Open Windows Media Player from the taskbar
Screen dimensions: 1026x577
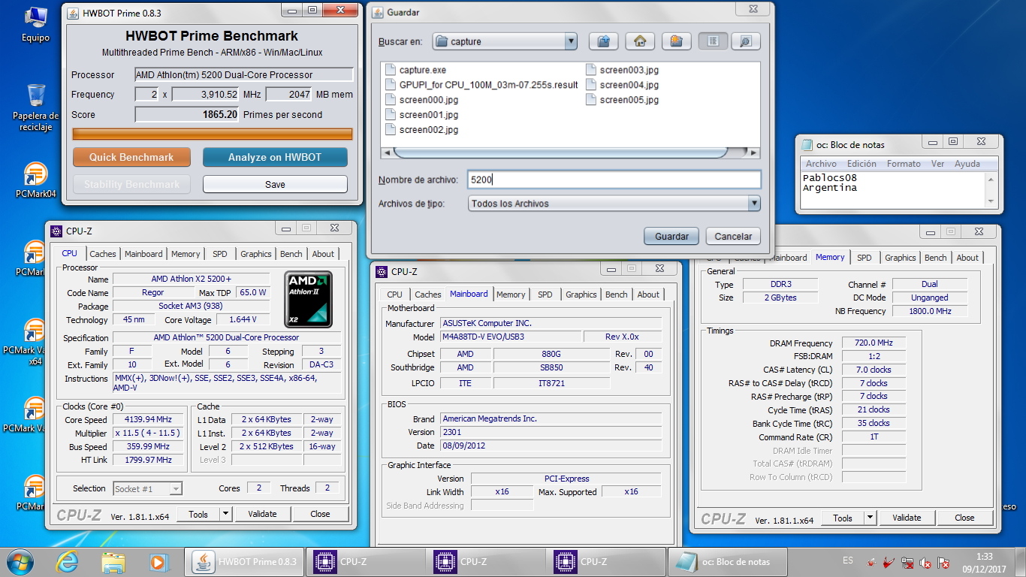pyautogui.click(x=158, y=561)
